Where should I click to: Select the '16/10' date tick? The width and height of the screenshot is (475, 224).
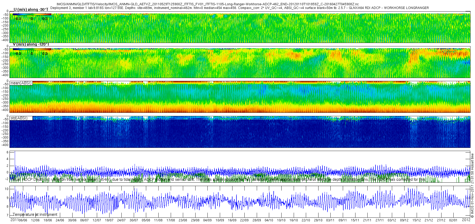click(294, 220)
